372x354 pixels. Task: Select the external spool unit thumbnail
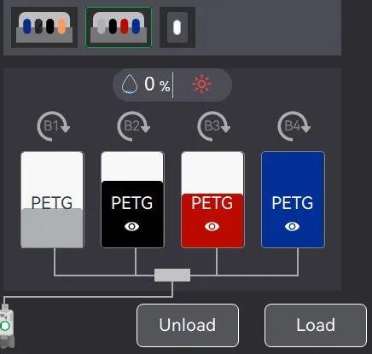177,27
